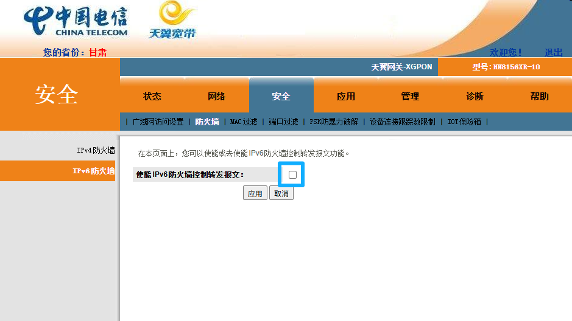Select the 安全 security tab
This screenshot has height=321, width=572.
281,97
